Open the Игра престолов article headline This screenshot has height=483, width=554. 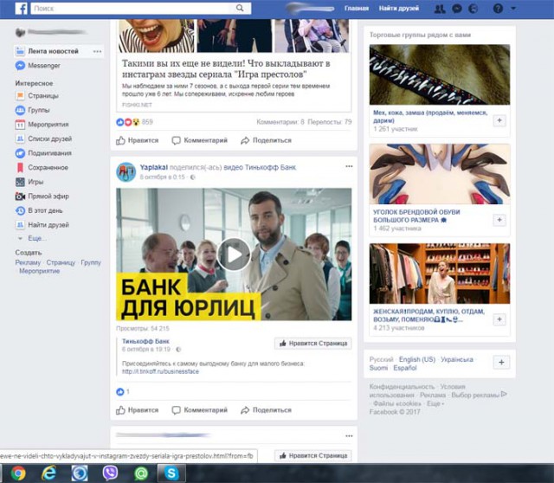226,69
